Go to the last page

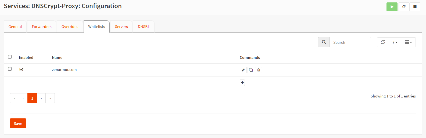click(x=50, y=98)
